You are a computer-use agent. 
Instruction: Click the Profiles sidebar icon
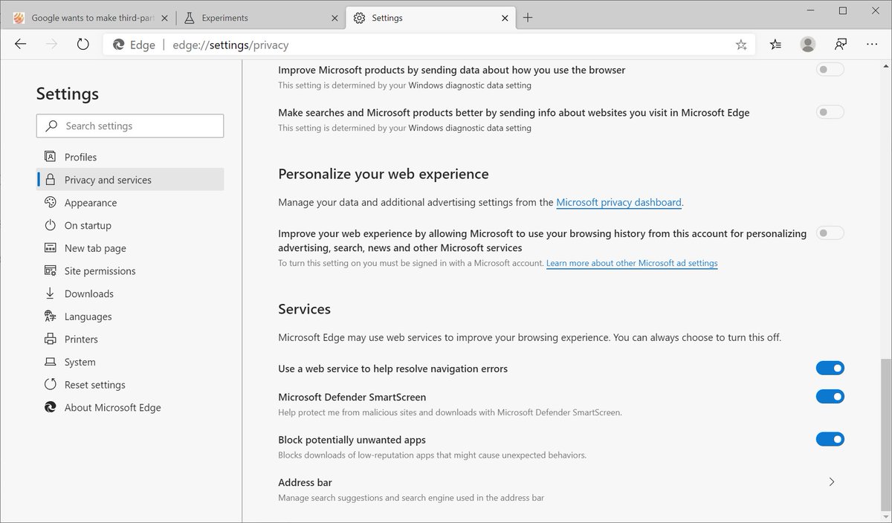51,157
